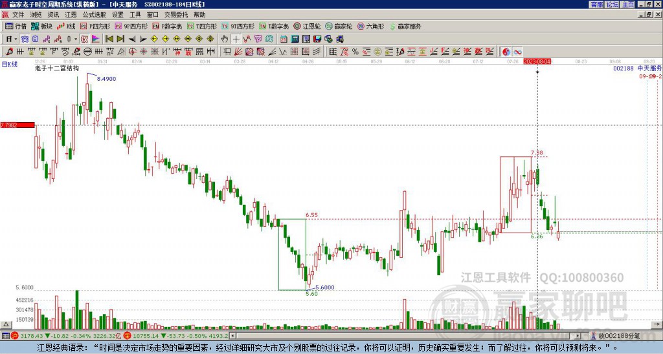Click the 2023-08-04 date marker
The image size is (663, 354).
click(537, 61)
